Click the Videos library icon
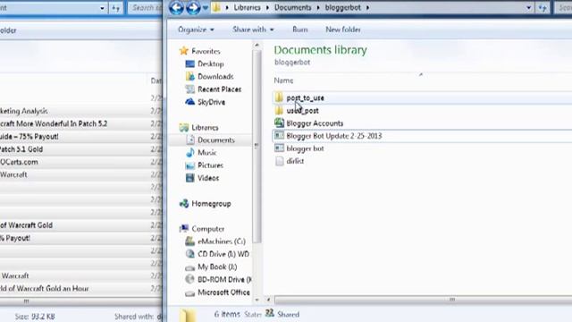 coord(189,178)
